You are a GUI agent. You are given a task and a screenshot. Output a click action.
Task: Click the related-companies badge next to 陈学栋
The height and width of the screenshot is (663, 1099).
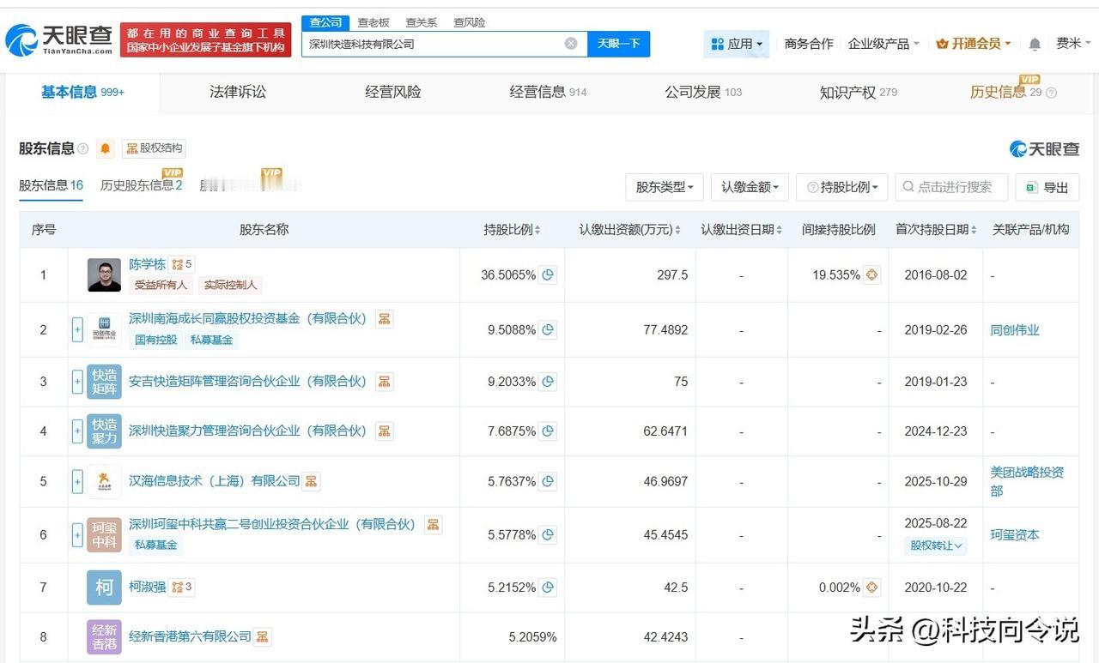click(182, 264)
